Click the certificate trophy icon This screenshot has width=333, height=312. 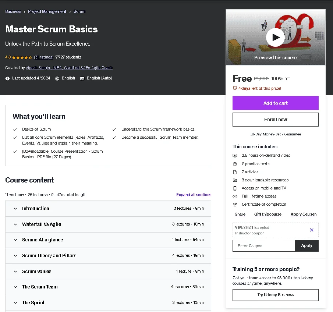tap(235, 204)
